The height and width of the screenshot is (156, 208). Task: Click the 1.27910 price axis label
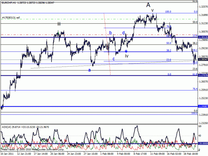pos(203,65)
